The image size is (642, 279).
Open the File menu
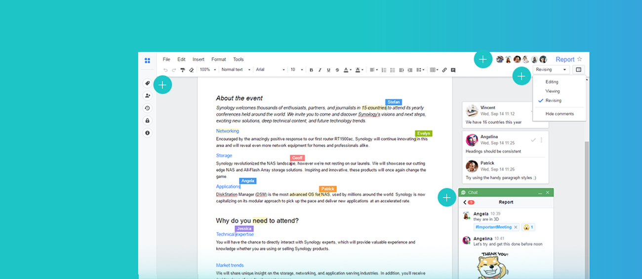[x=166, y=59]
